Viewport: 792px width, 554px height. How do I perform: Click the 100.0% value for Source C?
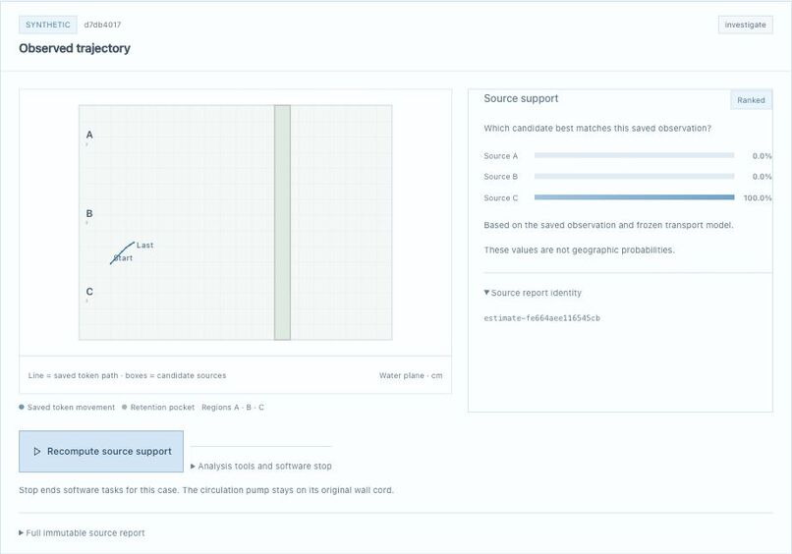[758, 198]
